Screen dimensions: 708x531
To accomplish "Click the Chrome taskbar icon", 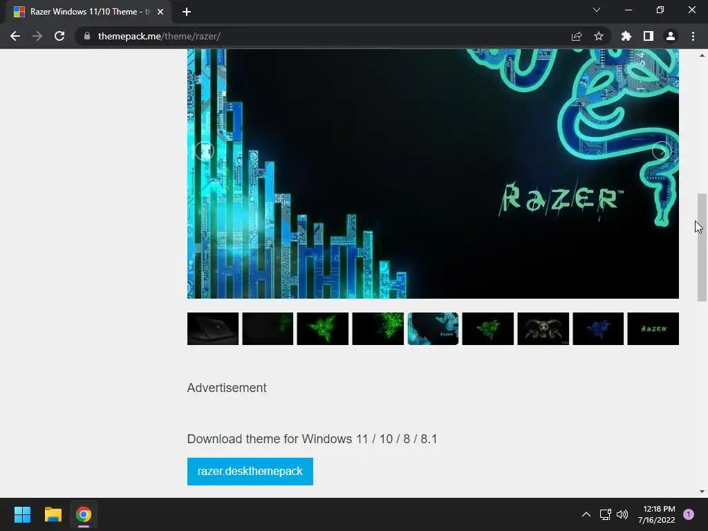I will click(84, 514).
